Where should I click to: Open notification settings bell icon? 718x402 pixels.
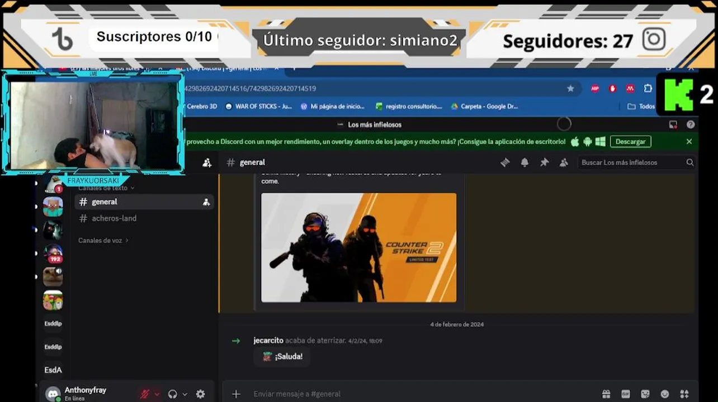click(x=525, y=162)
